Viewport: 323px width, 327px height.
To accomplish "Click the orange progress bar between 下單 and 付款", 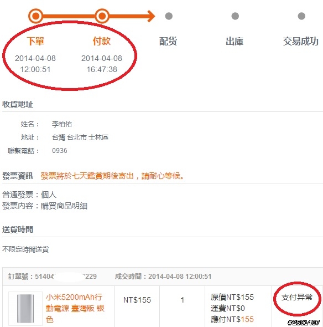I will click(69, 16).
